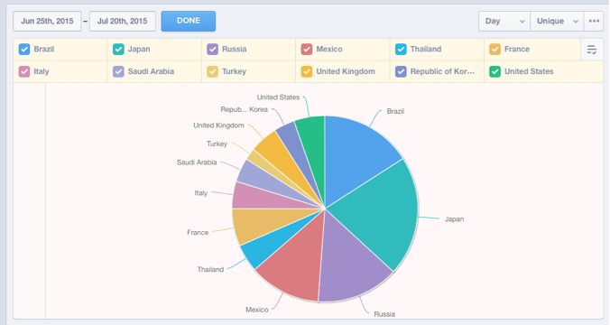Click the Republic of Kor... legend entry
Screen dimensions: 610x325
pos(437,71)
